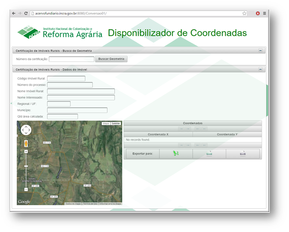Export coordinates using the middle file icon
Viewport: 289px width, 232px height.
tap(209, 153)
